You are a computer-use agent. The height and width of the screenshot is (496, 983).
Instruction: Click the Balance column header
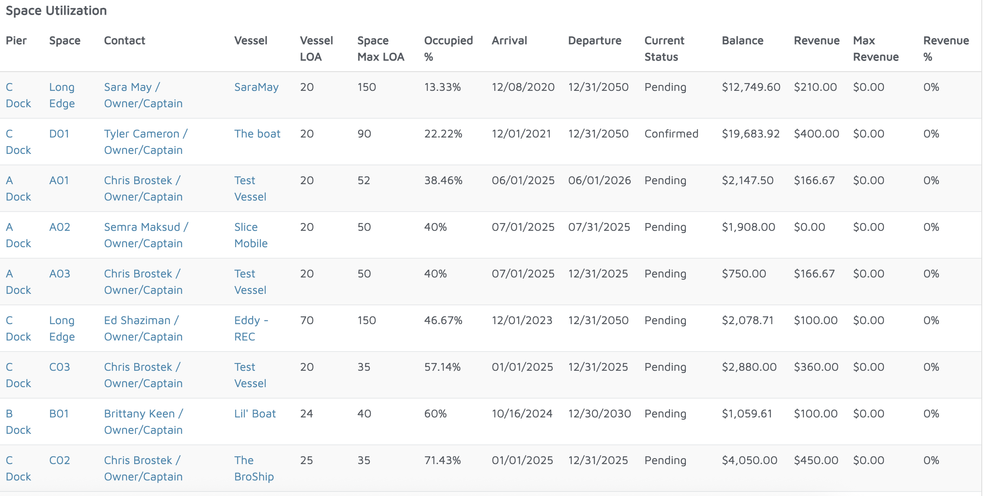point(742,41)
